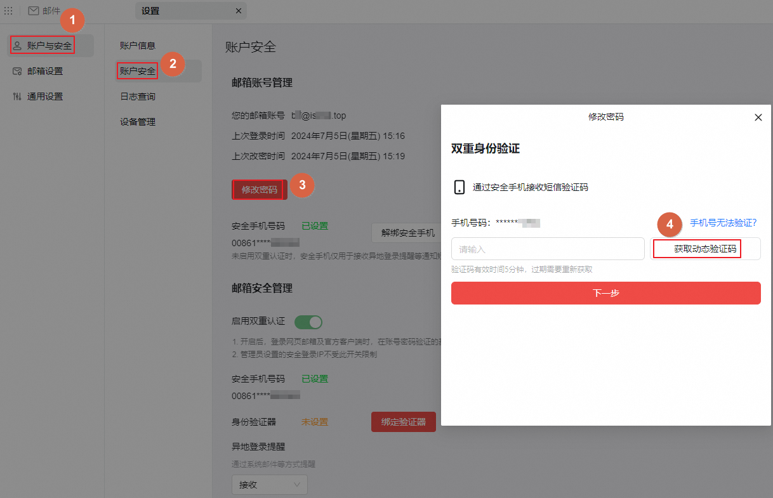This screenshot has width=773, height=498.
Task: Click the 下一步 button
Action: [606, 293]
